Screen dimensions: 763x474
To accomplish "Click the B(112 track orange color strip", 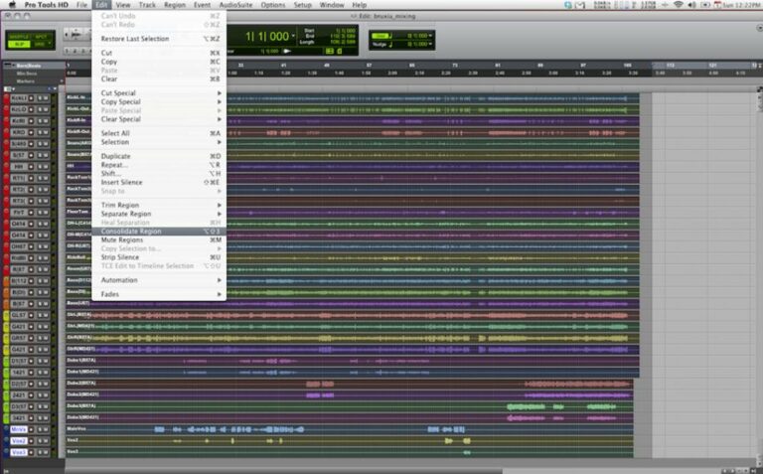I will tap(6, 281).
